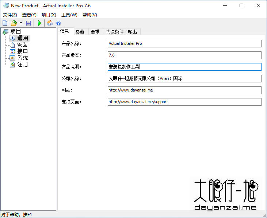Click the 注册 icon in tree
This screenshot has height=218, width=267.
coord(12,65)
